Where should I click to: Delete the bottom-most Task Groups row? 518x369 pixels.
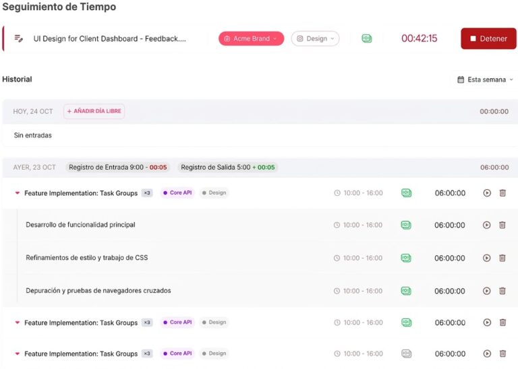pos(502,354)
